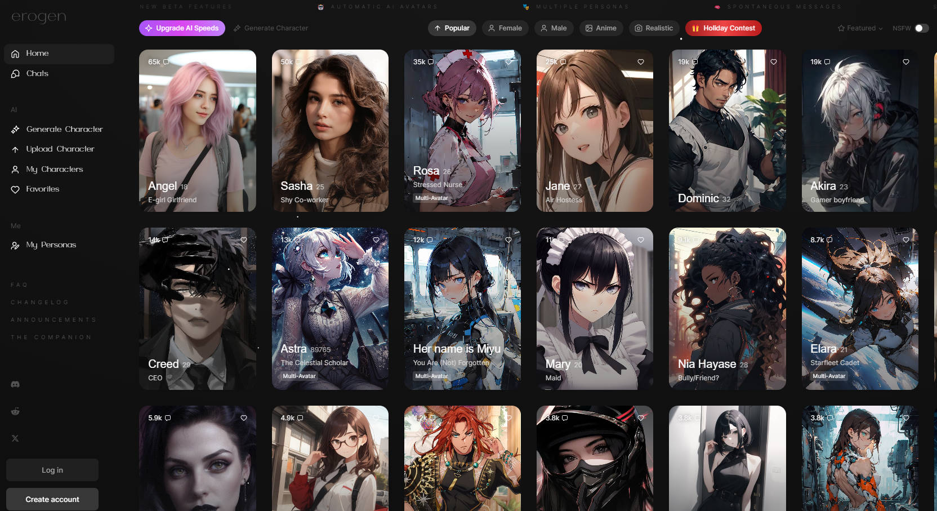The width and height of the screenshot is (937, 511).
Task: Click the Reddit icon in sidebar
Action: (x=15, y=411)
